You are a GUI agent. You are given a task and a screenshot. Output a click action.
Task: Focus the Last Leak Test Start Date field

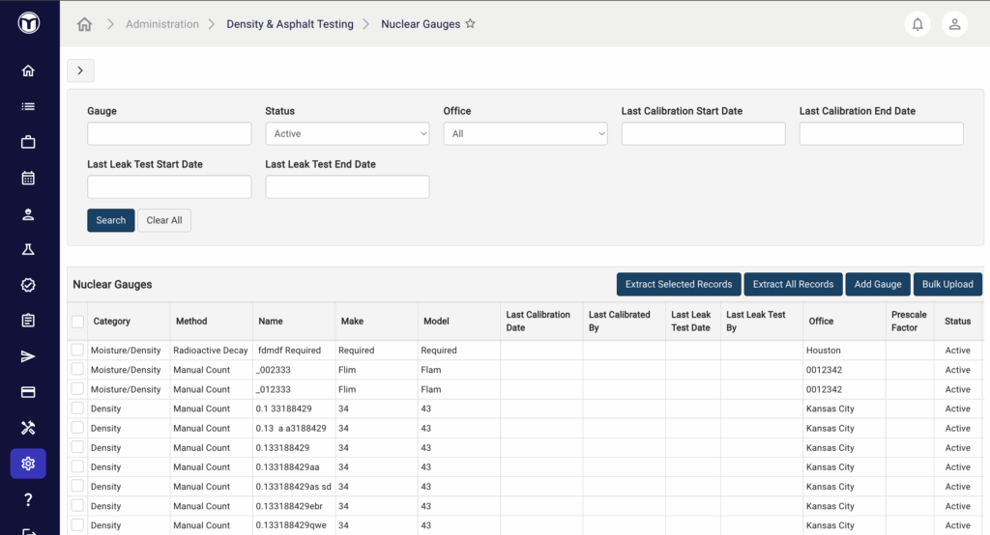click(169, 186)
